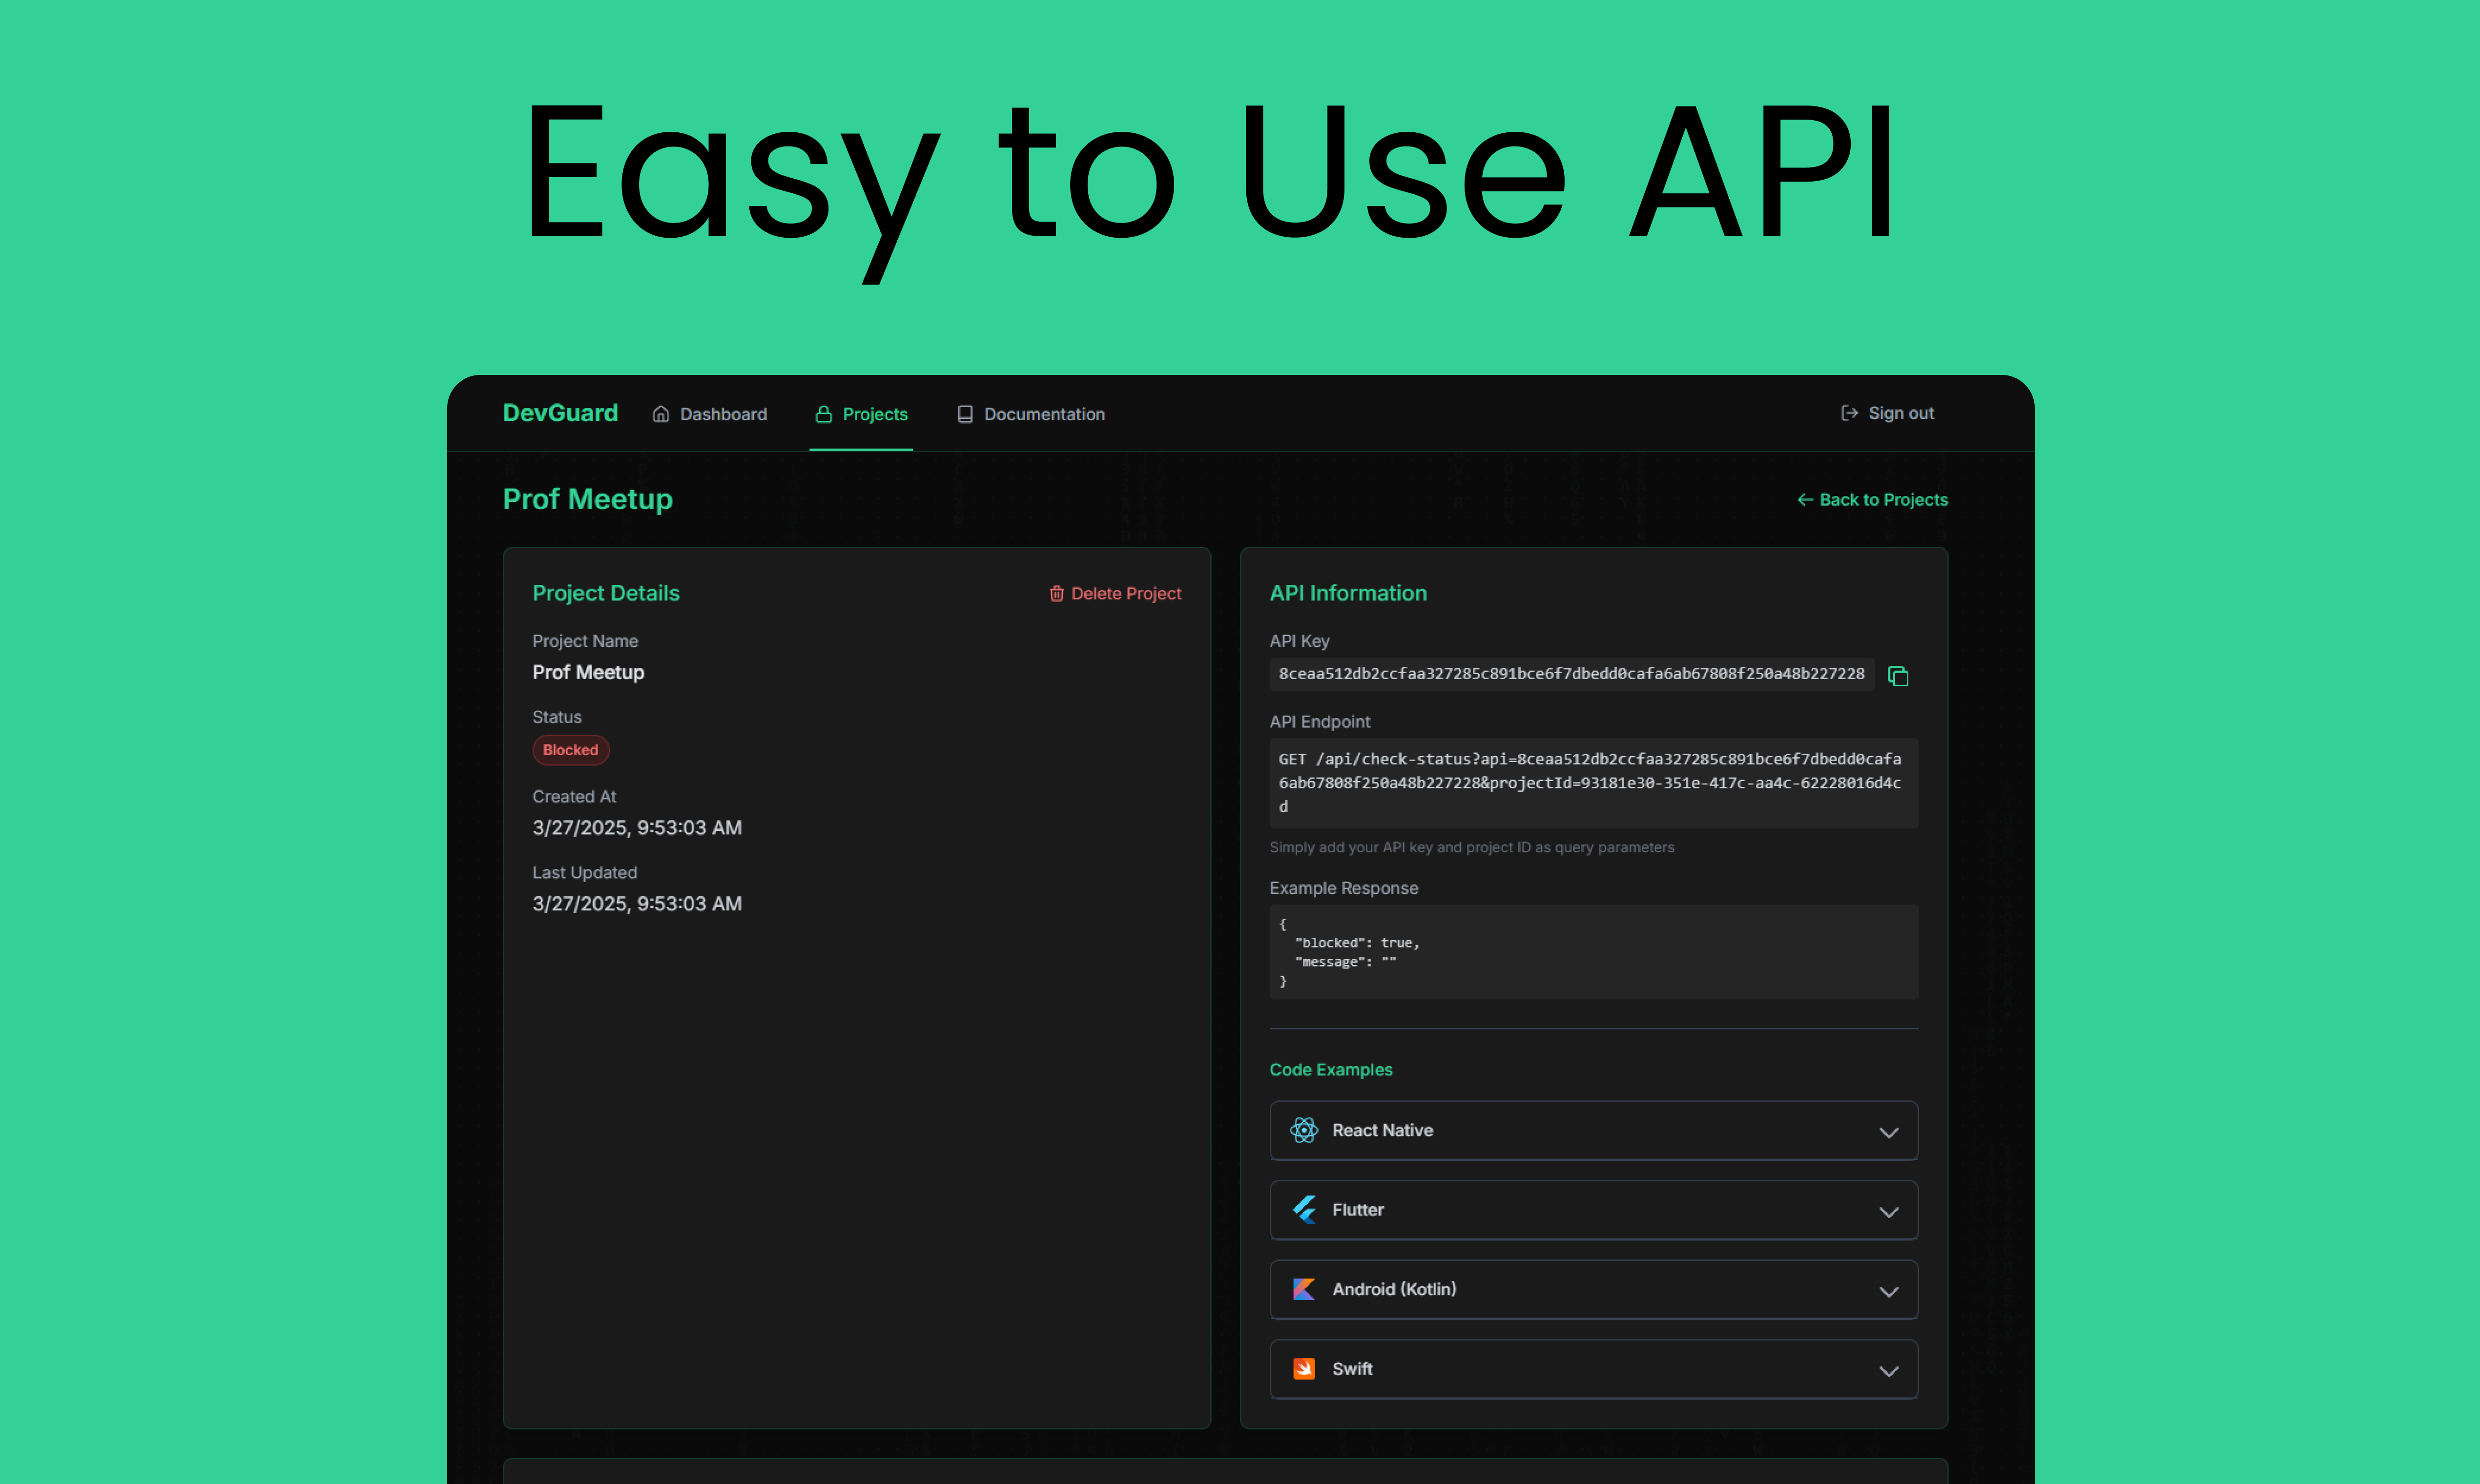The height and width of the screenshot is (1484, 2480).
Task: Click the DevGuard logo
Action: click(560, 413)
